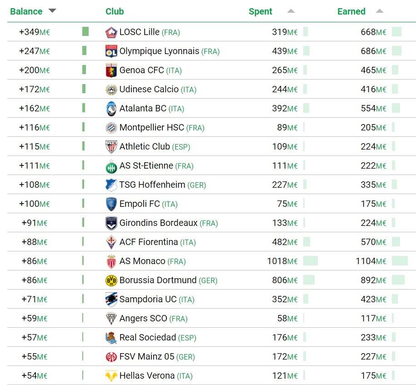Screen dimensions: 416x385
Task: Click the Genoa CFC crest icon
Action: [111, 70]
